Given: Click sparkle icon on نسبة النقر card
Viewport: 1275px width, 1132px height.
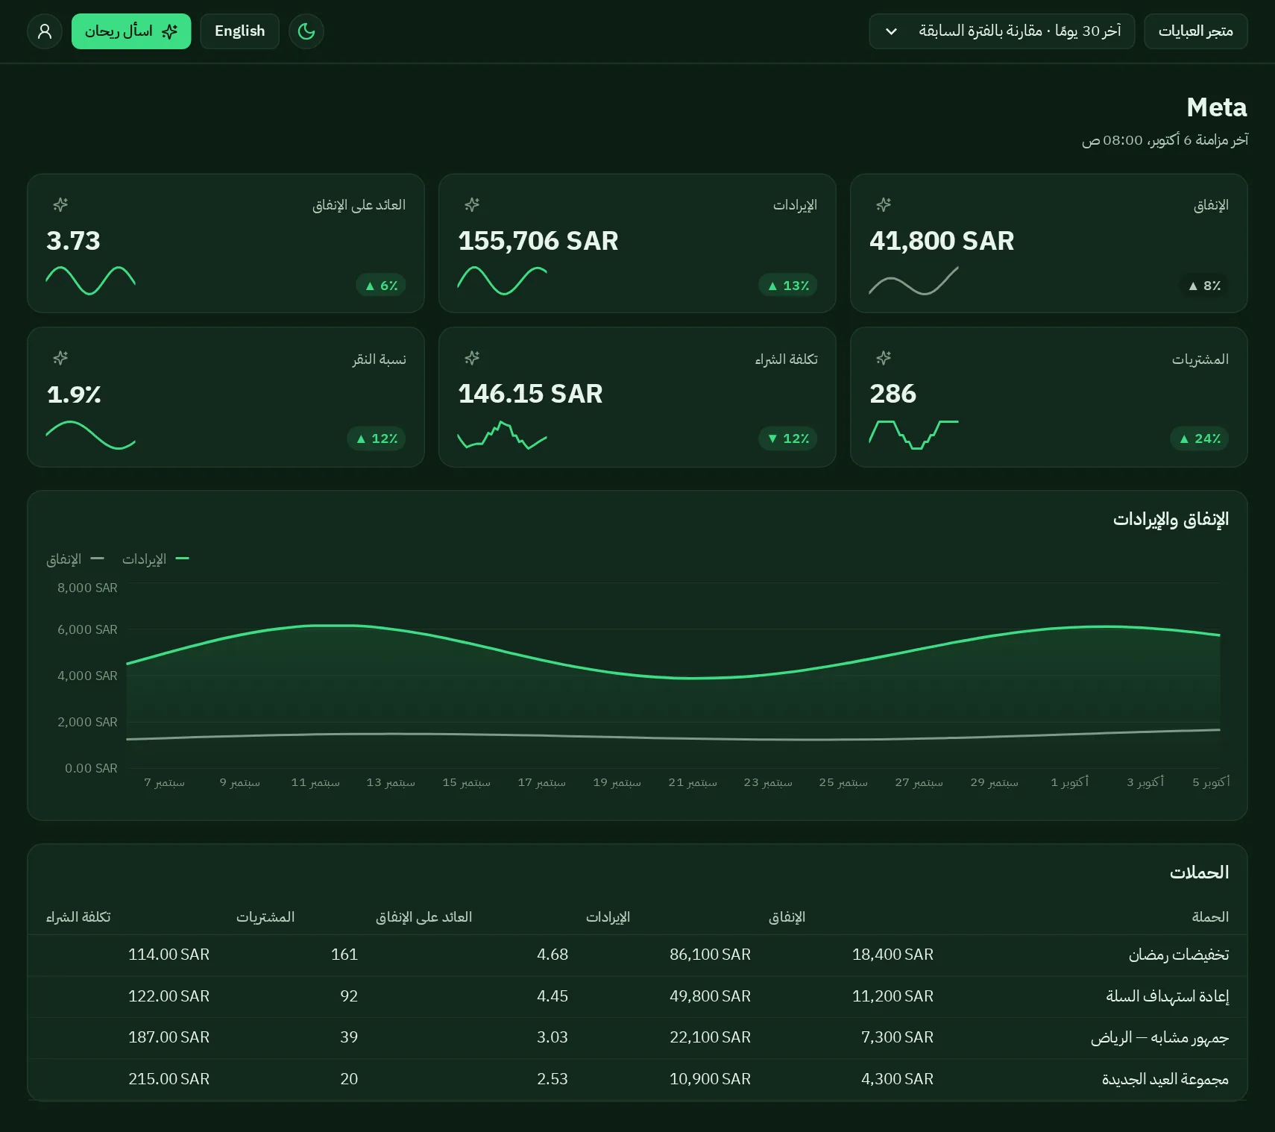Looking at the screenshot, I should coord(60,358).
